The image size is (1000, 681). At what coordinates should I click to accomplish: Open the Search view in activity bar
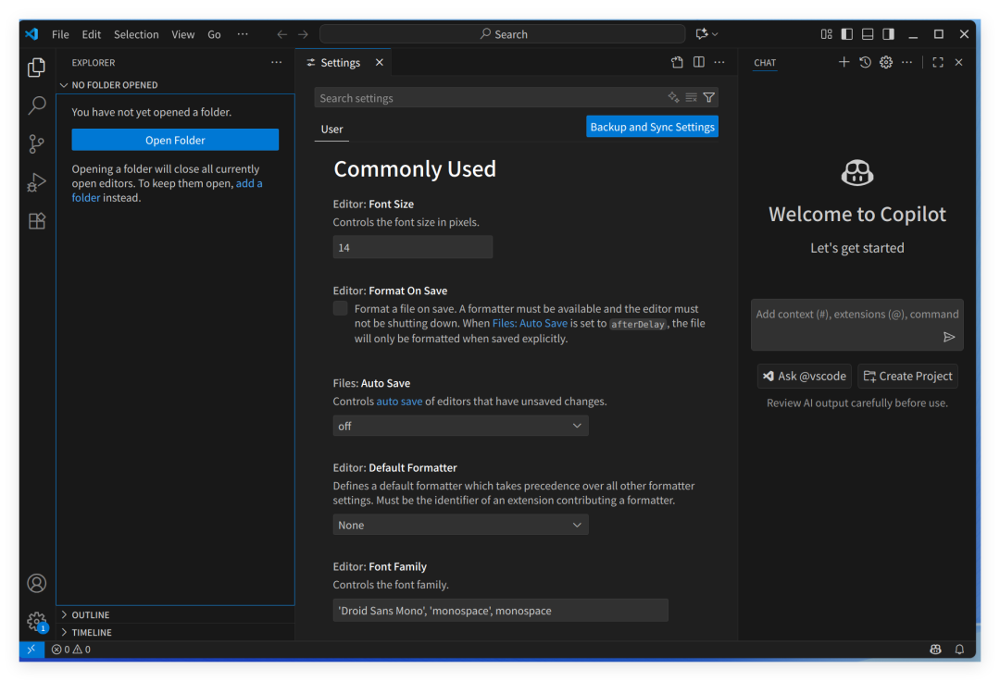(37, 105)
